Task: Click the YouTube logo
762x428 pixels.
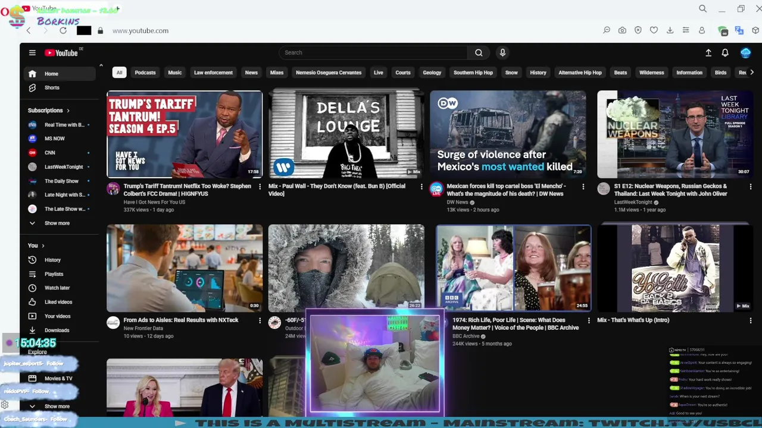Action: (61, 53)
